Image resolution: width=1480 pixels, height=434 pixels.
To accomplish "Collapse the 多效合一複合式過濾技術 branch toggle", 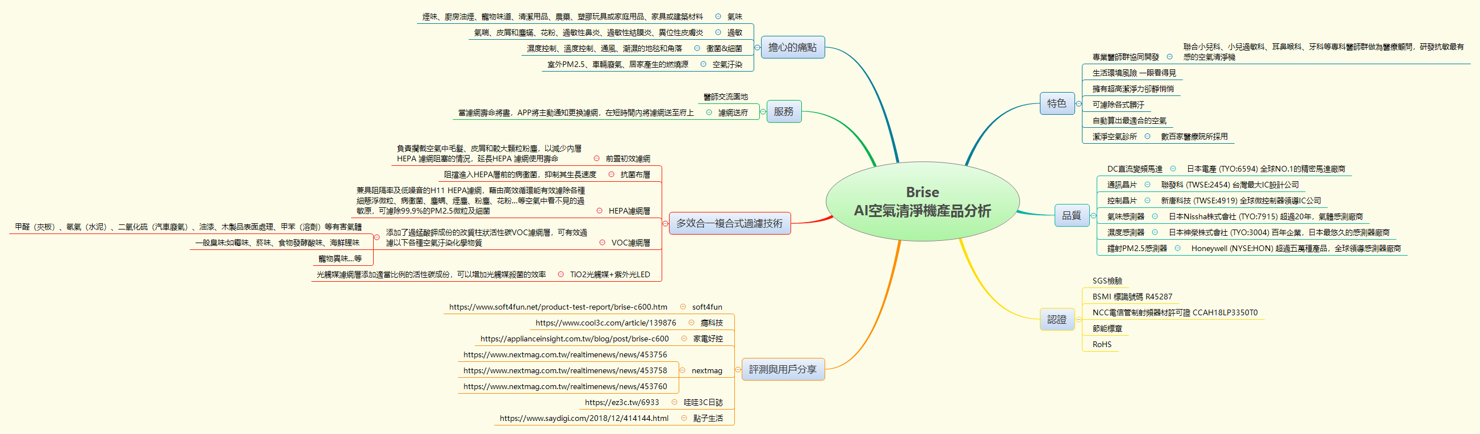I will (x=665, y=224).
